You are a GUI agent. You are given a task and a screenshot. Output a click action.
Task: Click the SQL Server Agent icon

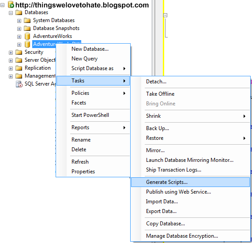coord(19,84)
